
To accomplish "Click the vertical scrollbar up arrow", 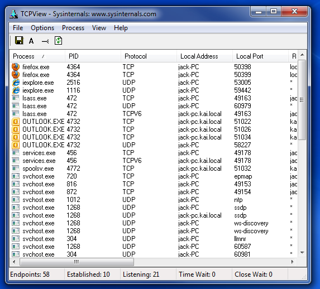I will 302,55.
